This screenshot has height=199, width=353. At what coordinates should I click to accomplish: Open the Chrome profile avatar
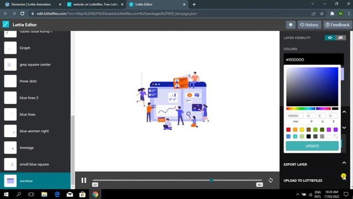pos(341,13)
